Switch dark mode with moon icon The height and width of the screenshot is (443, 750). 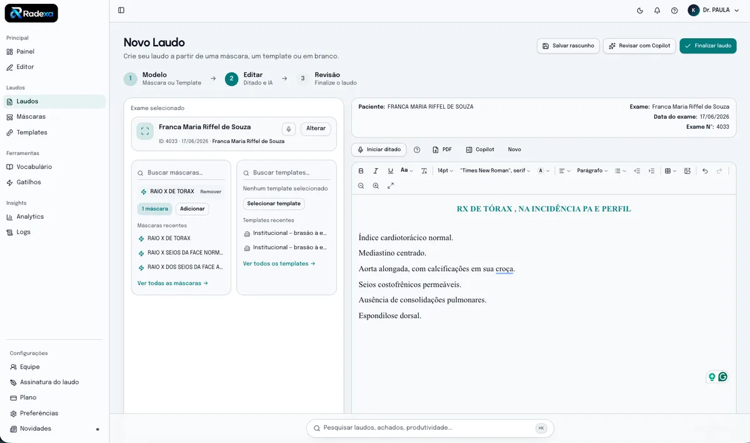(640, 11)
